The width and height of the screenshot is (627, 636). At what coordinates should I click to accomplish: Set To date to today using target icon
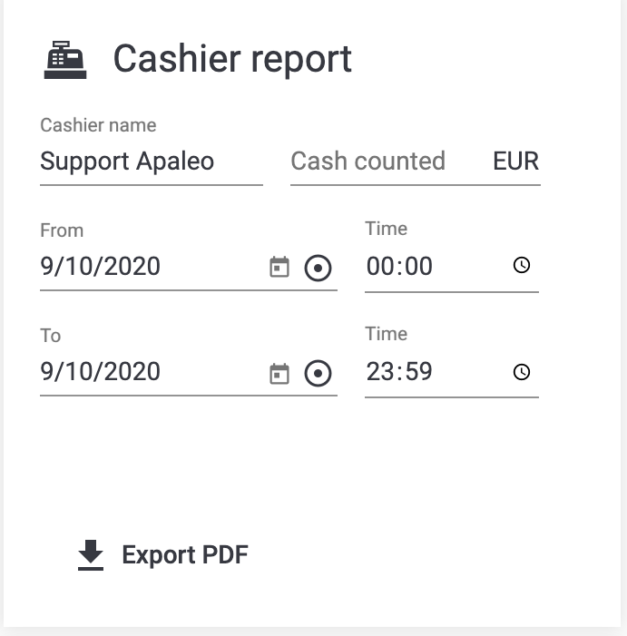click(x=318, y=373)
